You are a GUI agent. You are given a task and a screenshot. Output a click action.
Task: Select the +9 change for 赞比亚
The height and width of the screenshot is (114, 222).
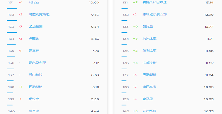tap(135, 27)
